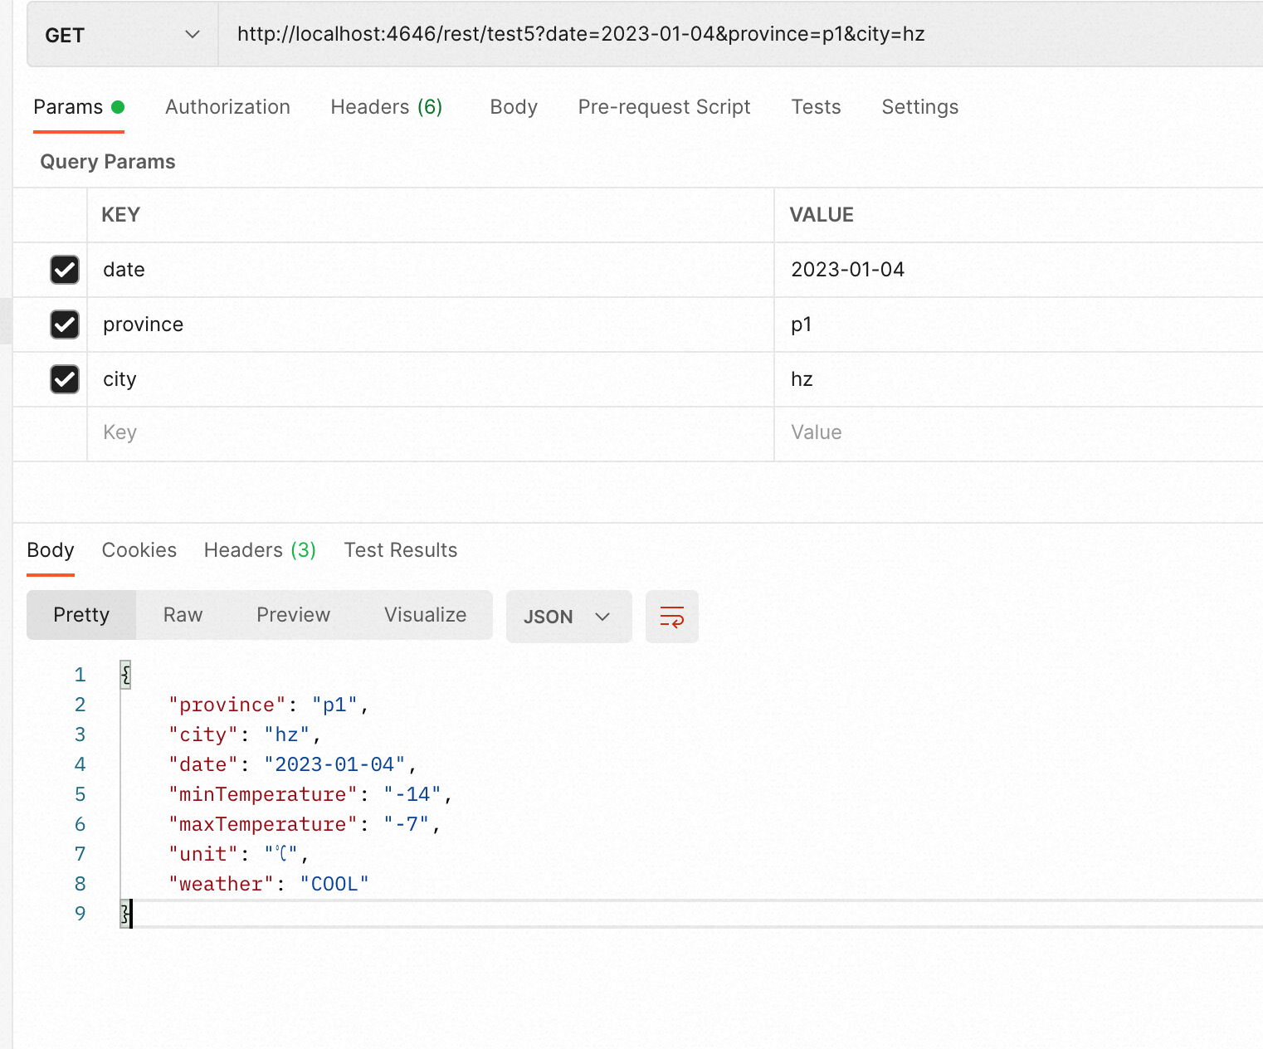Viewport: 1263px width, 1049px height.
Task: Switch response view to Raw
Action: click(183, 615)
